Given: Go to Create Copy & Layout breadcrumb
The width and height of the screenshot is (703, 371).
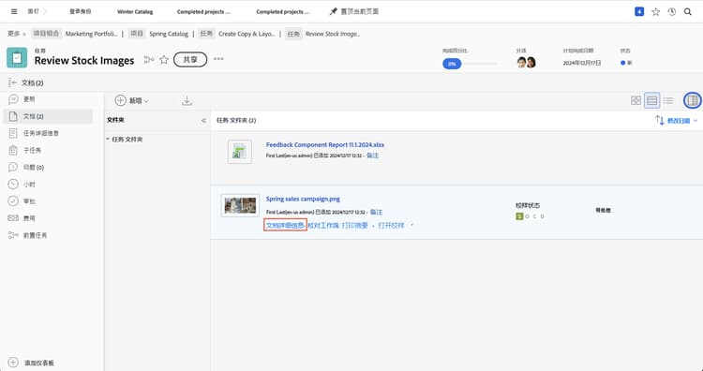Looking at the screenshot, I should point(247,34).
